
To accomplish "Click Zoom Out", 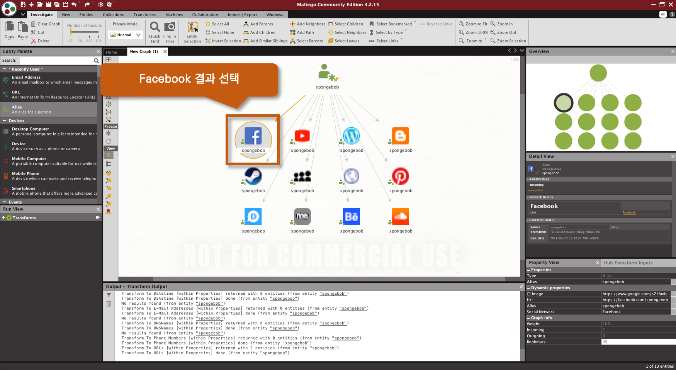I will [x=503, y=32].
